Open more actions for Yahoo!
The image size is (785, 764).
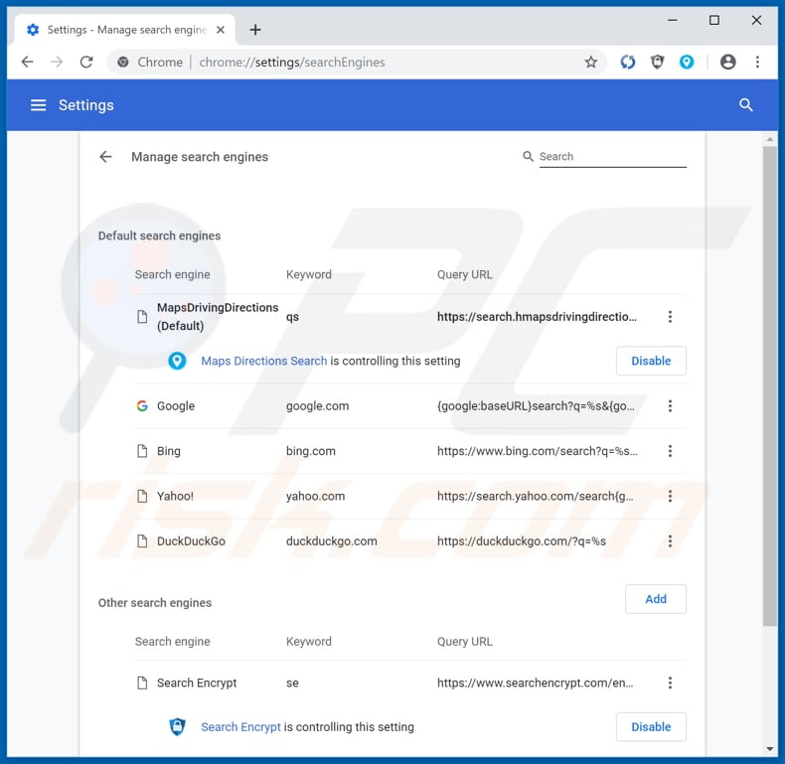tap(670, 496)
